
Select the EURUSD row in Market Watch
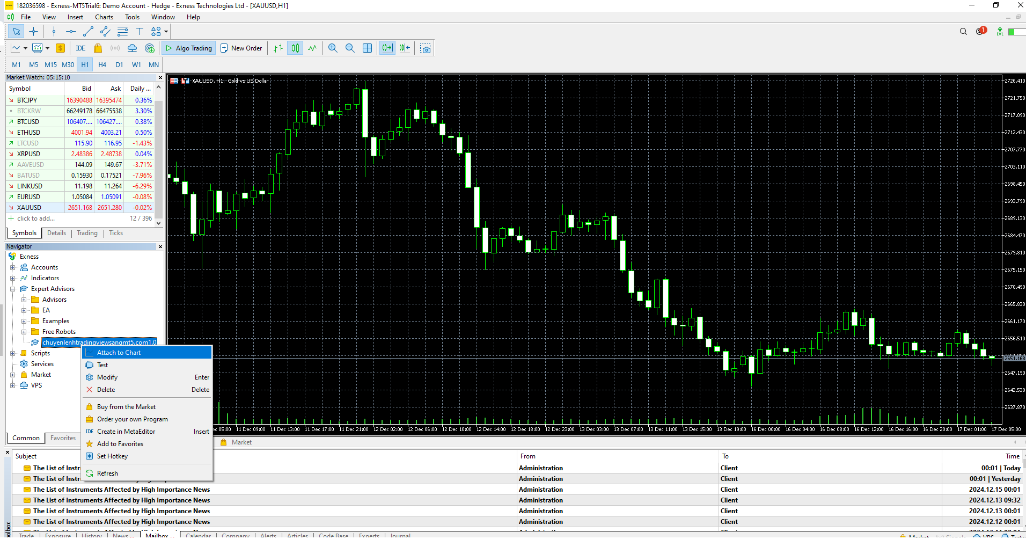click(x=29, y=197)
